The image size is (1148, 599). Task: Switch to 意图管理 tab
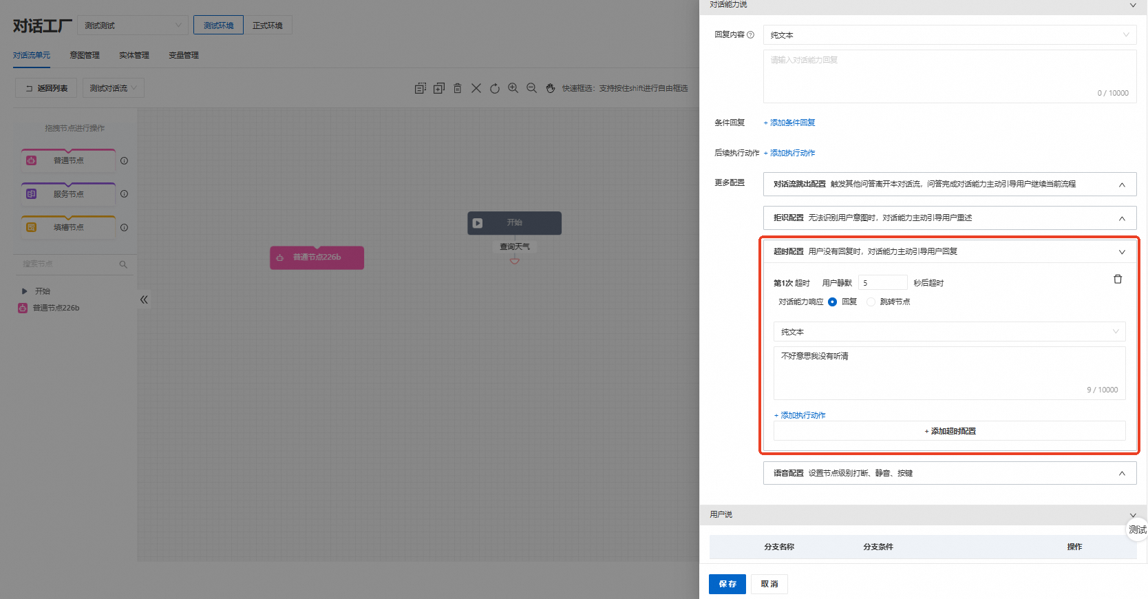click(x=85, y=55)
